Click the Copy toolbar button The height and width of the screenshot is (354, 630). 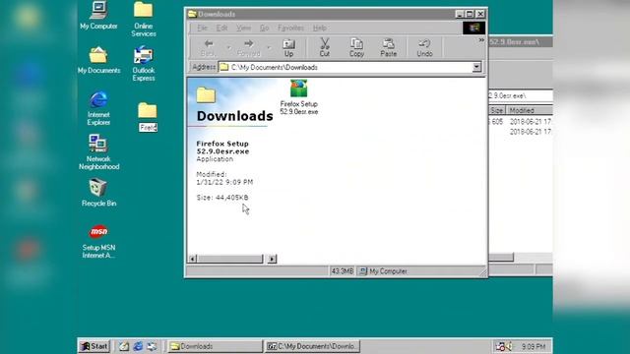356,48
